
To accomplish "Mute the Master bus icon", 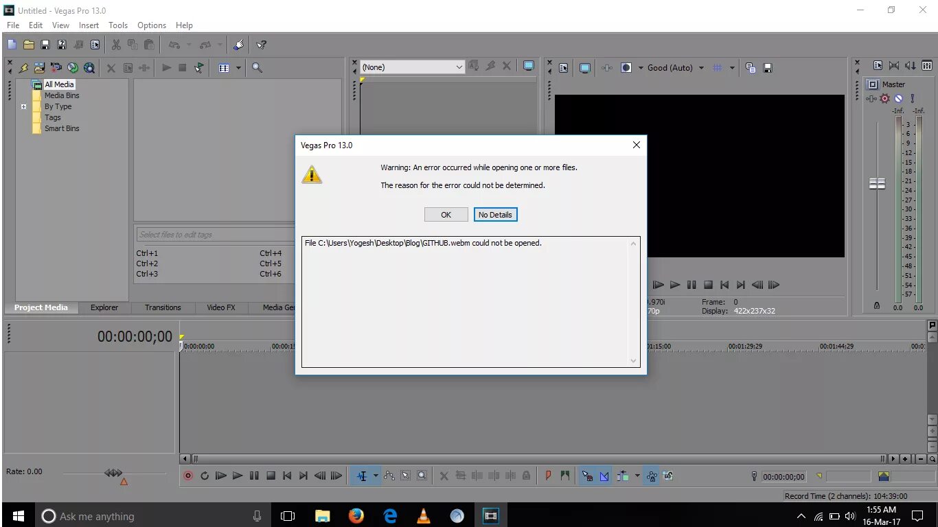I will 898,99.
